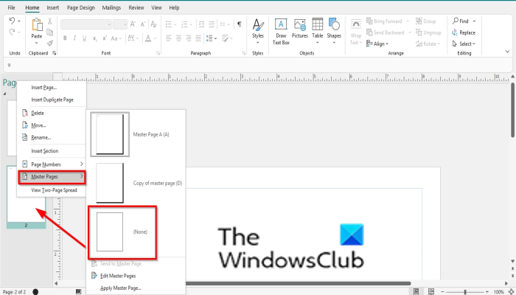Open the Select dropdown in Editing
Image resolution: width=516 pixels, height=295 pixels.
point(464,44)
